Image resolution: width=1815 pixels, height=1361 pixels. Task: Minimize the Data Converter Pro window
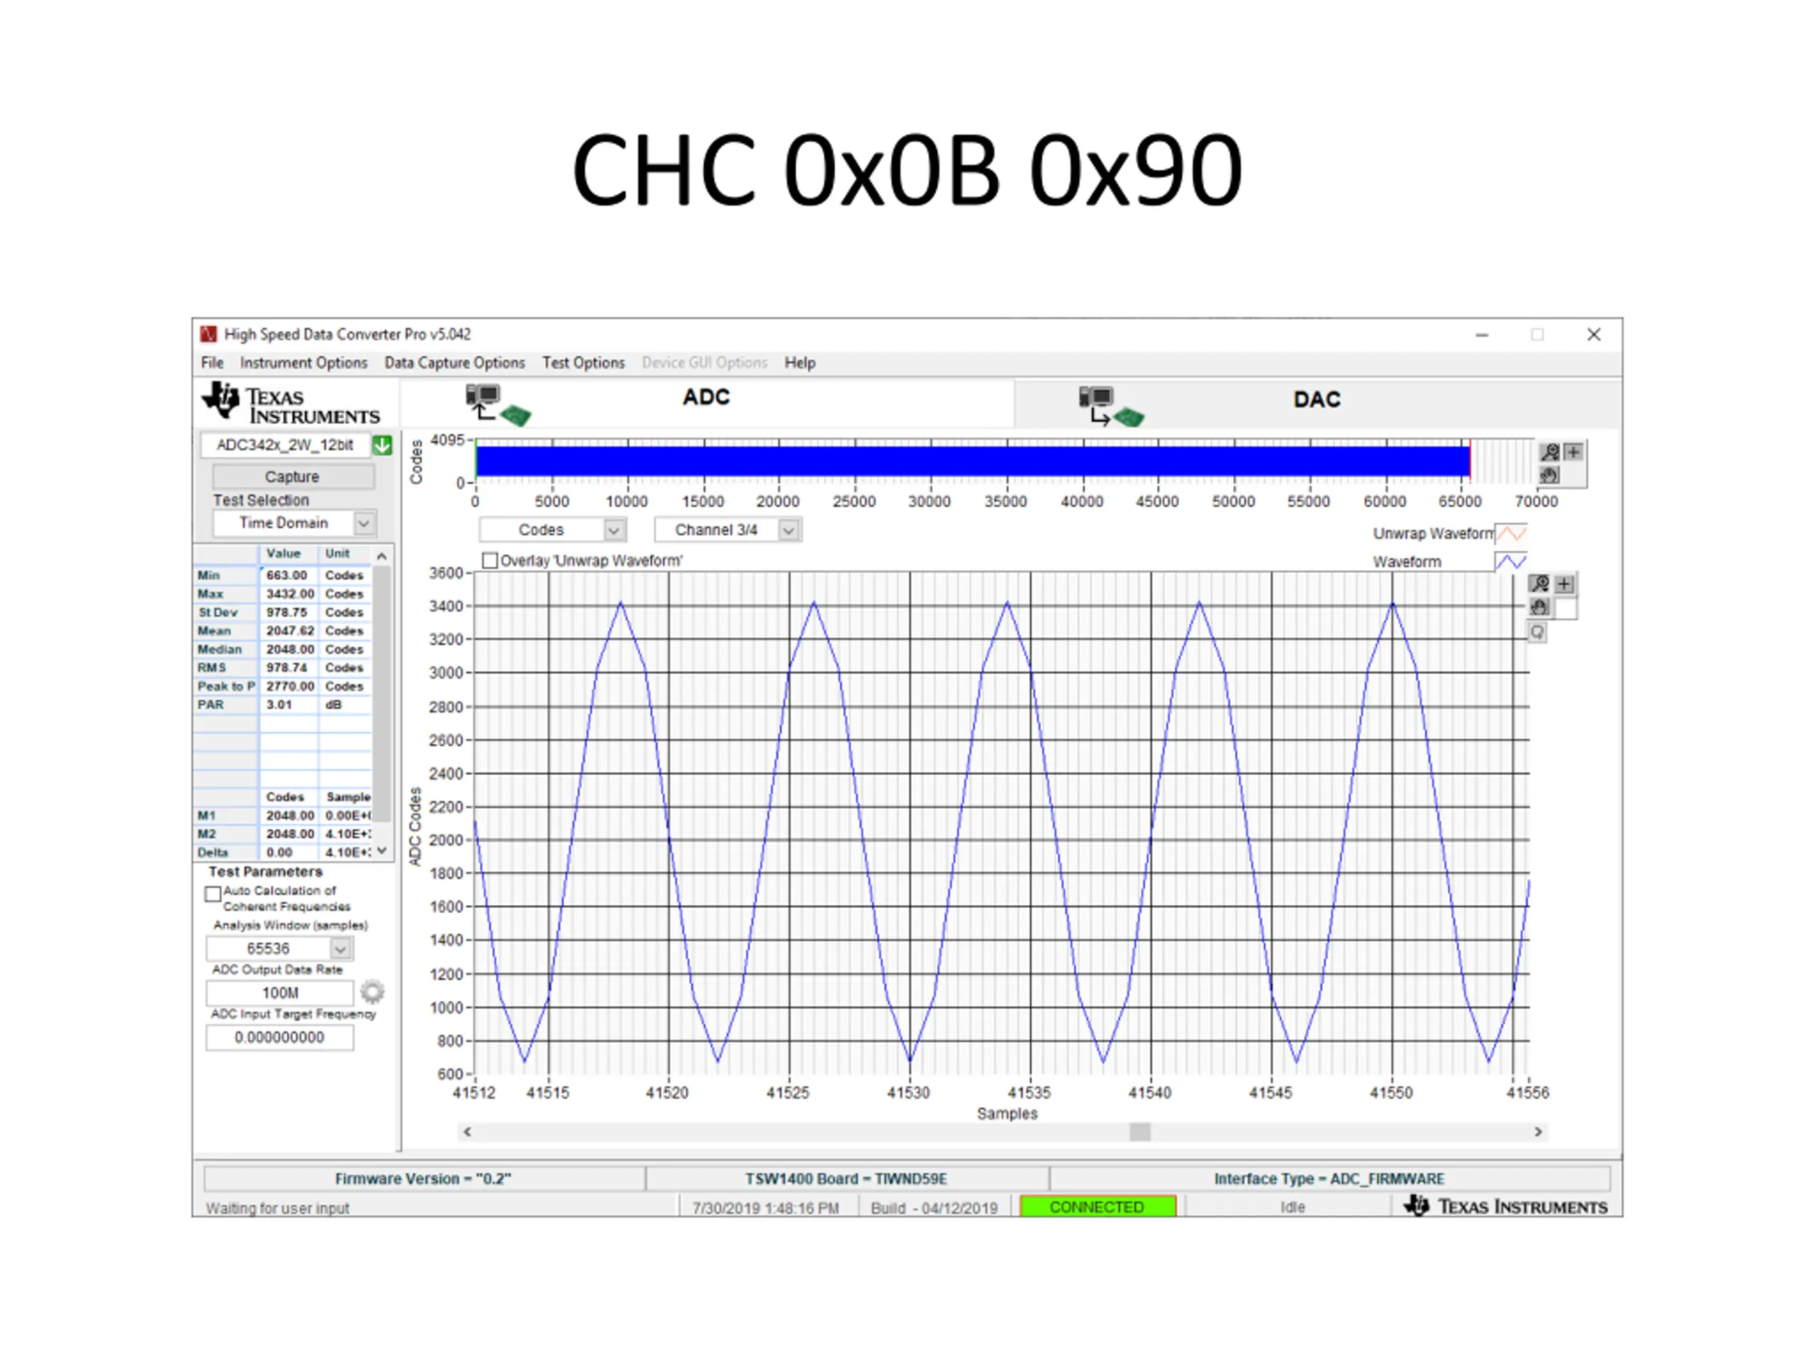(x=1482, y=335)
